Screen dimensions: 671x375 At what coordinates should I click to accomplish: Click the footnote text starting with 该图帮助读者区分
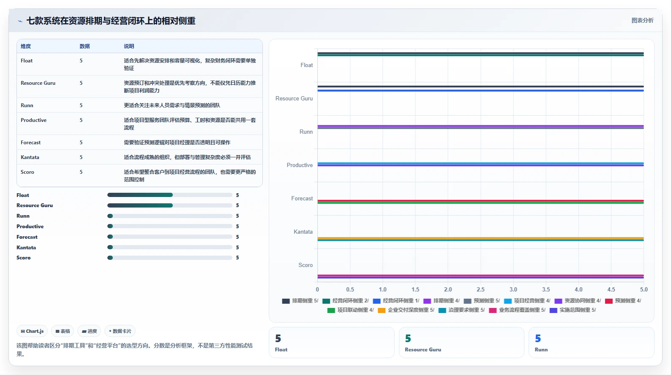point(134,350)
